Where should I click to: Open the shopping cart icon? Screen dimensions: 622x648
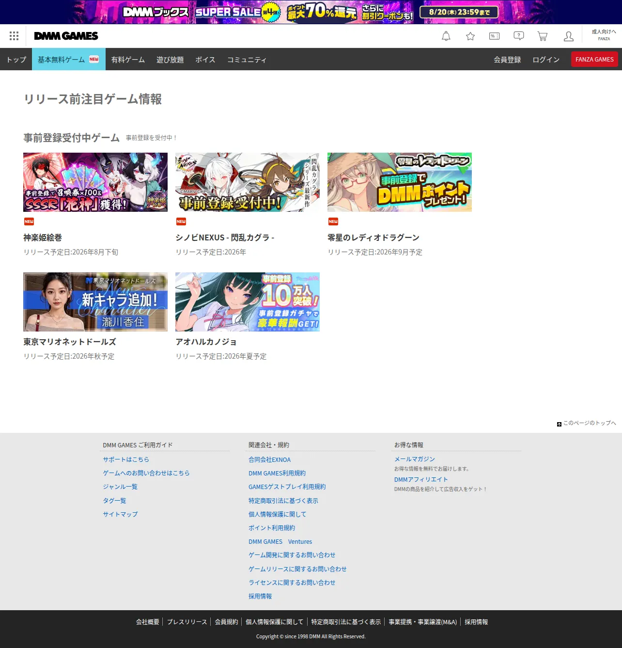pyautogui.click(x=543, y=36)
